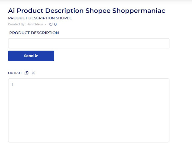Focus the Product Description input field
Image resolution: width=192 pixels, height=153 pixels.
pos(89,43)
